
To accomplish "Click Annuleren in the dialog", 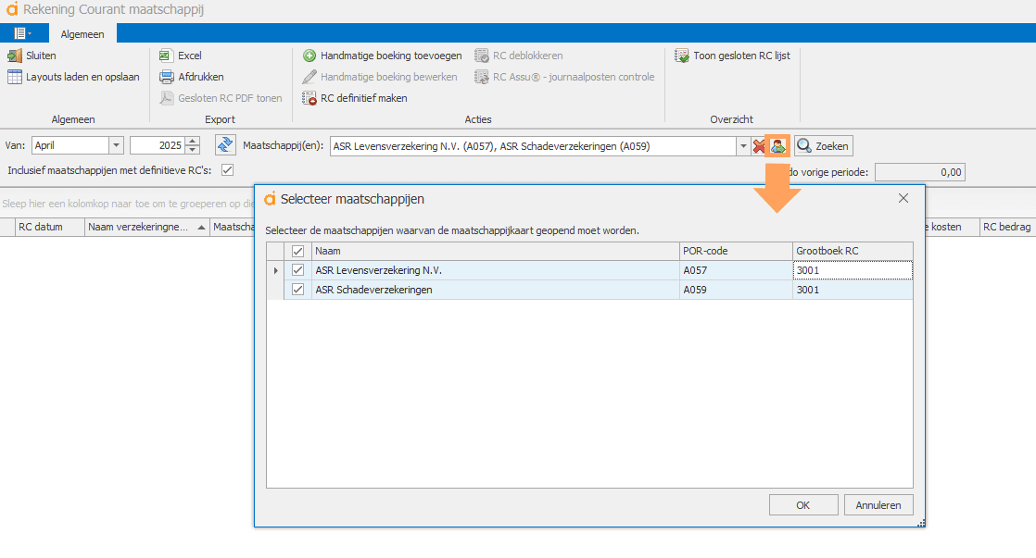I will click(878, 505).
